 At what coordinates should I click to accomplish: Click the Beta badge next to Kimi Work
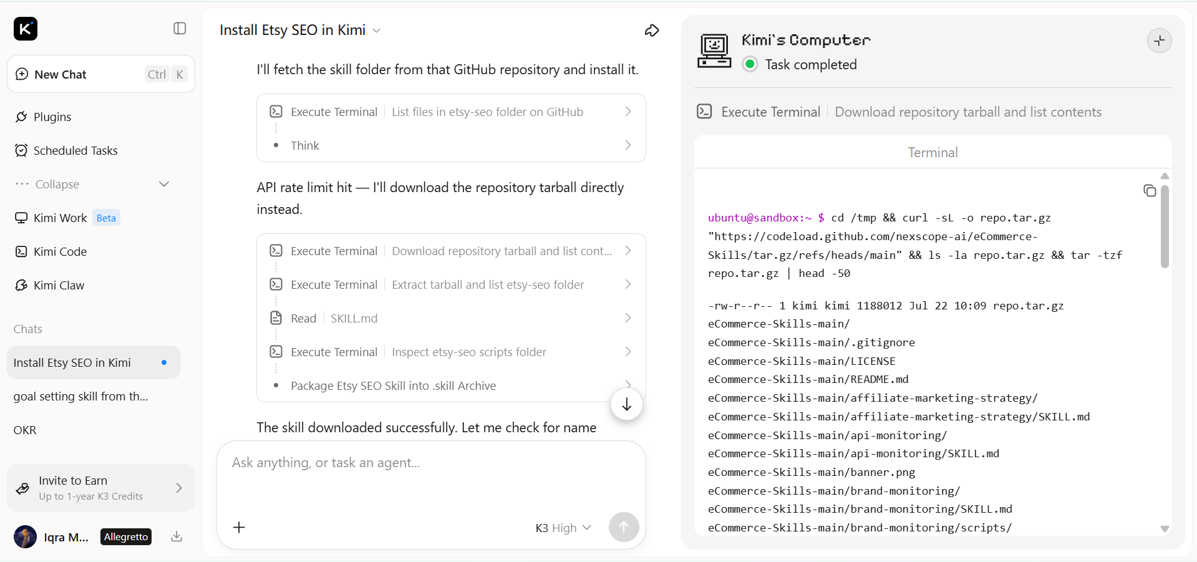(106, 218)
